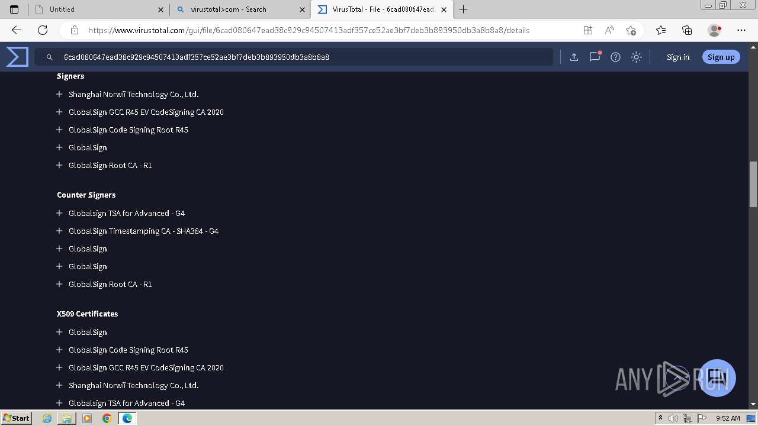The width and height of the screenshot is (758, 426).
Task: Toggle the light/dark theme icon
Action: (x=636, y=57)
